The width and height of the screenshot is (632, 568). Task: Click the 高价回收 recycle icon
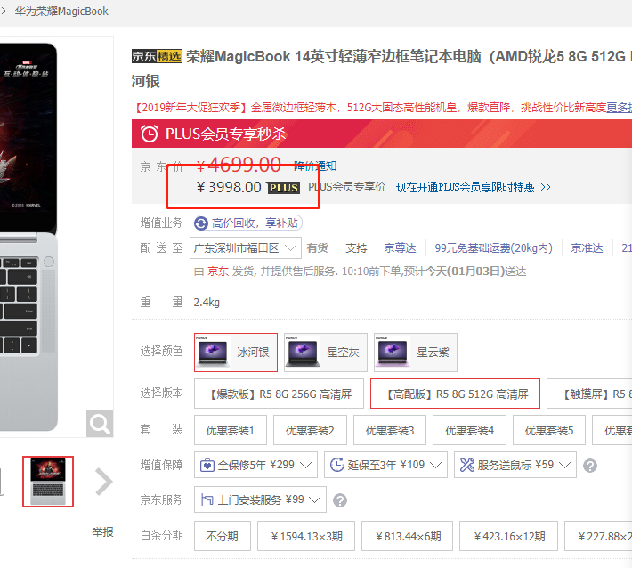(201, 223)
